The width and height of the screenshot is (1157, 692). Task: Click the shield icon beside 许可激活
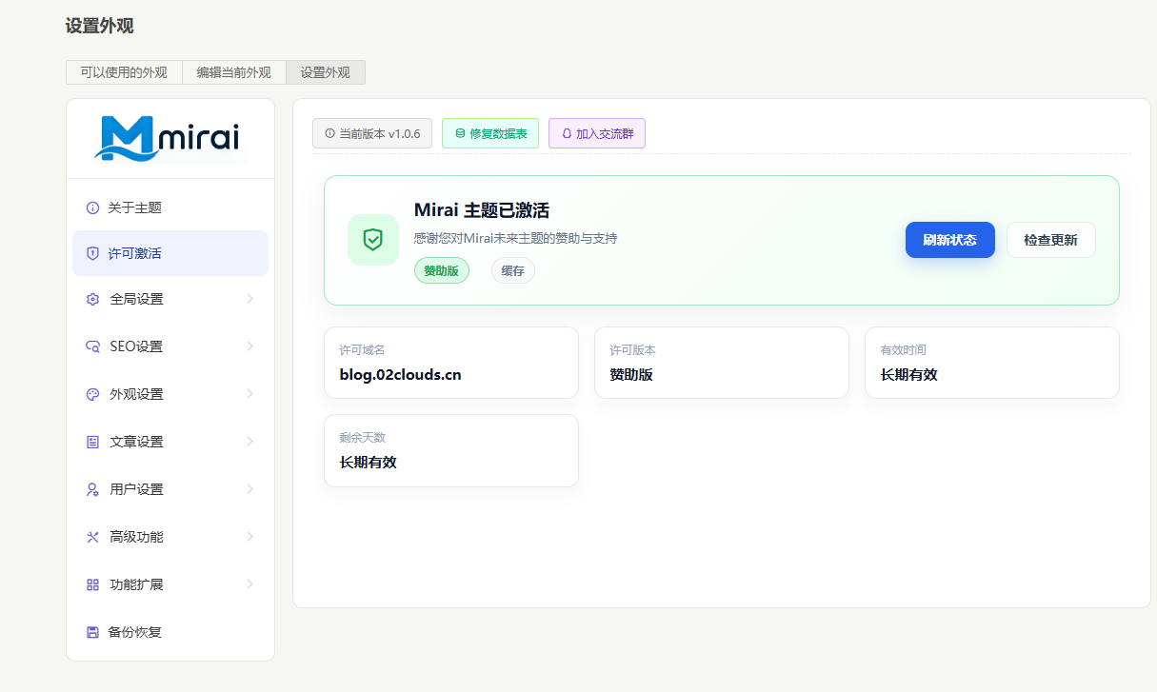(x=92, y=253)
